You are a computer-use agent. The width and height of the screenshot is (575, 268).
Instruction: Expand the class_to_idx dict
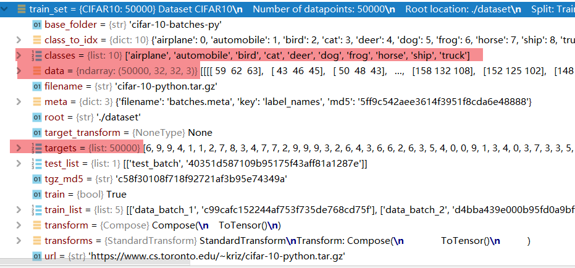(x=19, y=40)
